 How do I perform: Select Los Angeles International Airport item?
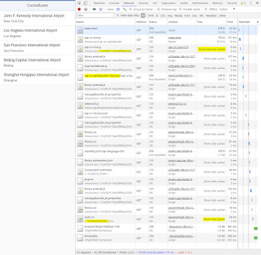[37, 33]
